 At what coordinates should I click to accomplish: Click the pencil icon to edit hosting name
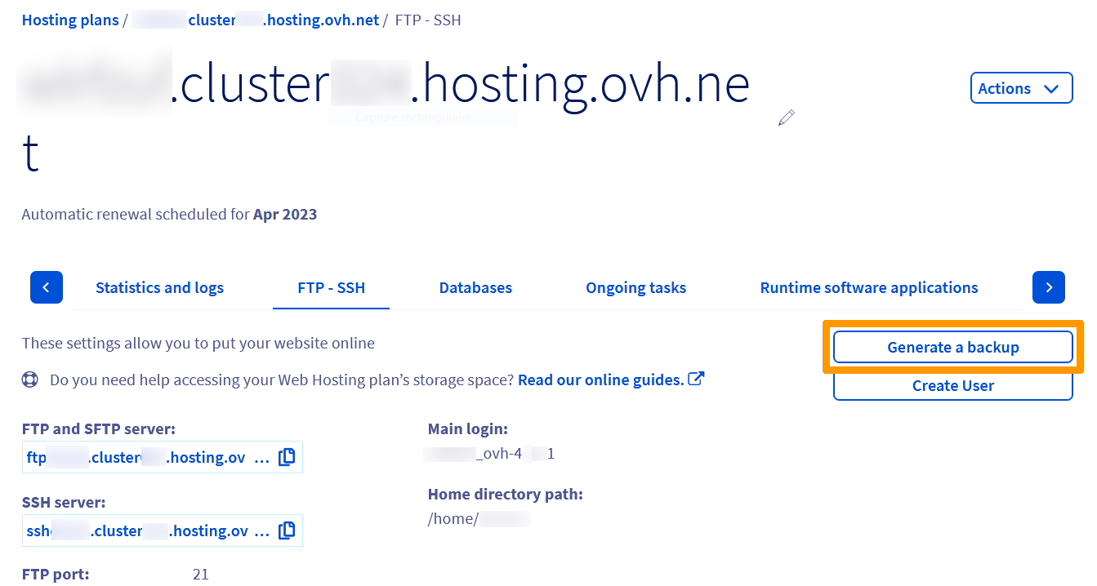click(x=786, y=118)
